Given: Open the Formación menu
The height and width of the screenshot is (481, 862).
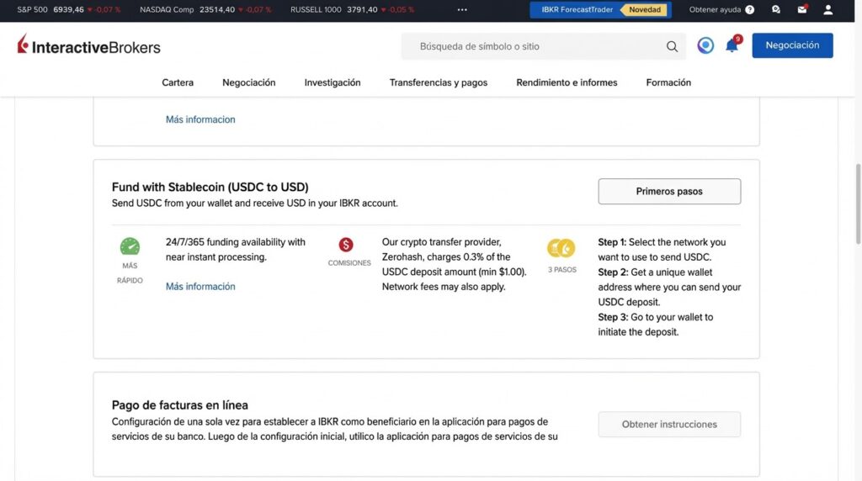Looking at the screenshot, I should [x=668, y=82].
